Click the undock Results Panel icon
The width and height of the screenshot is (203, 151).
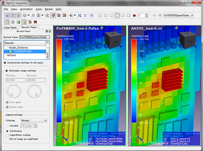(x=47, y=31)
